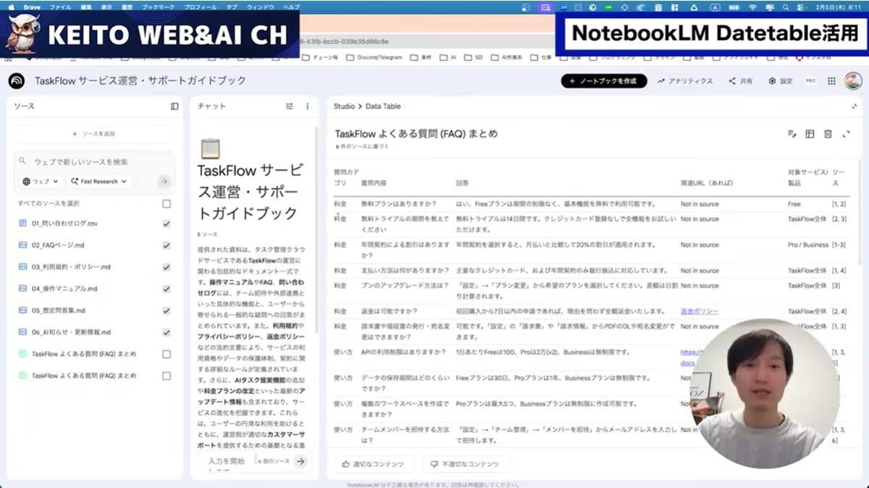Click the table layout icon above the FAQ table
This screenshot has width=869, height=488.
(809, 134)
